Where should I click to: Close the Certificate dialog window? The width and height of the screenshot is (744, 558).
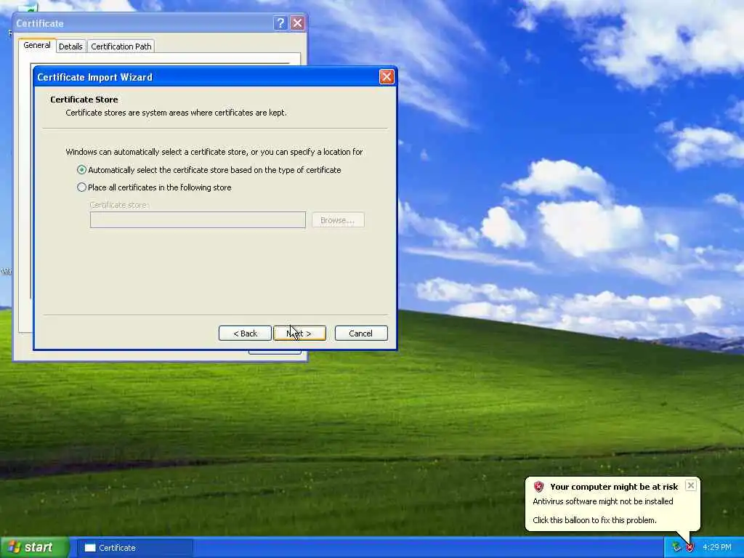[297, 23]
